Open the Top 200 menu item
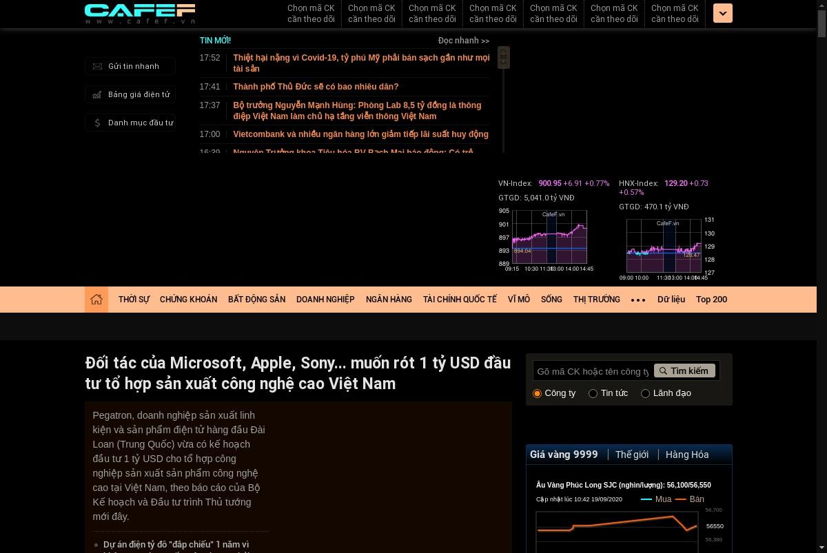The image size is (827, 553). [711, 300]
